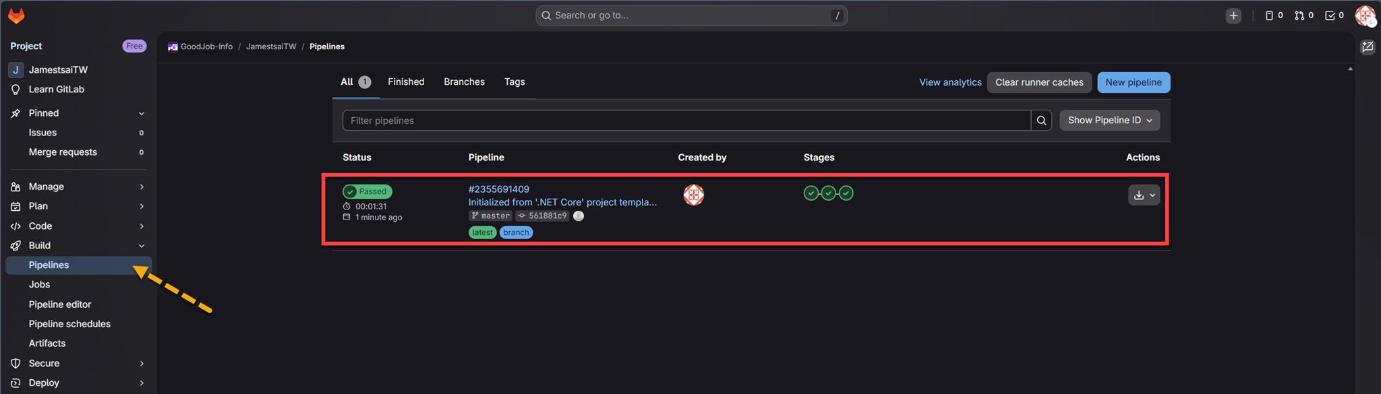Click the New pipeline button

1133,82
